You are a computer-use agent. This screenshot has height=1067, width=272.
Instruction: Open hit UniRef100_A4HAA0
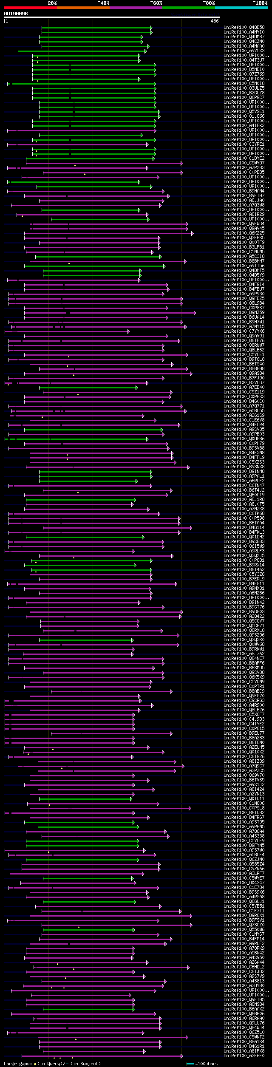tap(244, 46)
